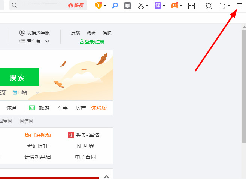Open the 房产 tab
The width and height of the screenshot is (246, 179).
click(x=81, y=108)
